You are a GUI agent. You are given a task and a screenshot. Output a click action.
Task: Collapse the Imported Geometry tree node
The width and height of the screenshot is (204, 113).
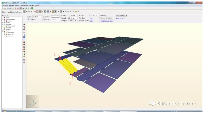click(3, 19)
